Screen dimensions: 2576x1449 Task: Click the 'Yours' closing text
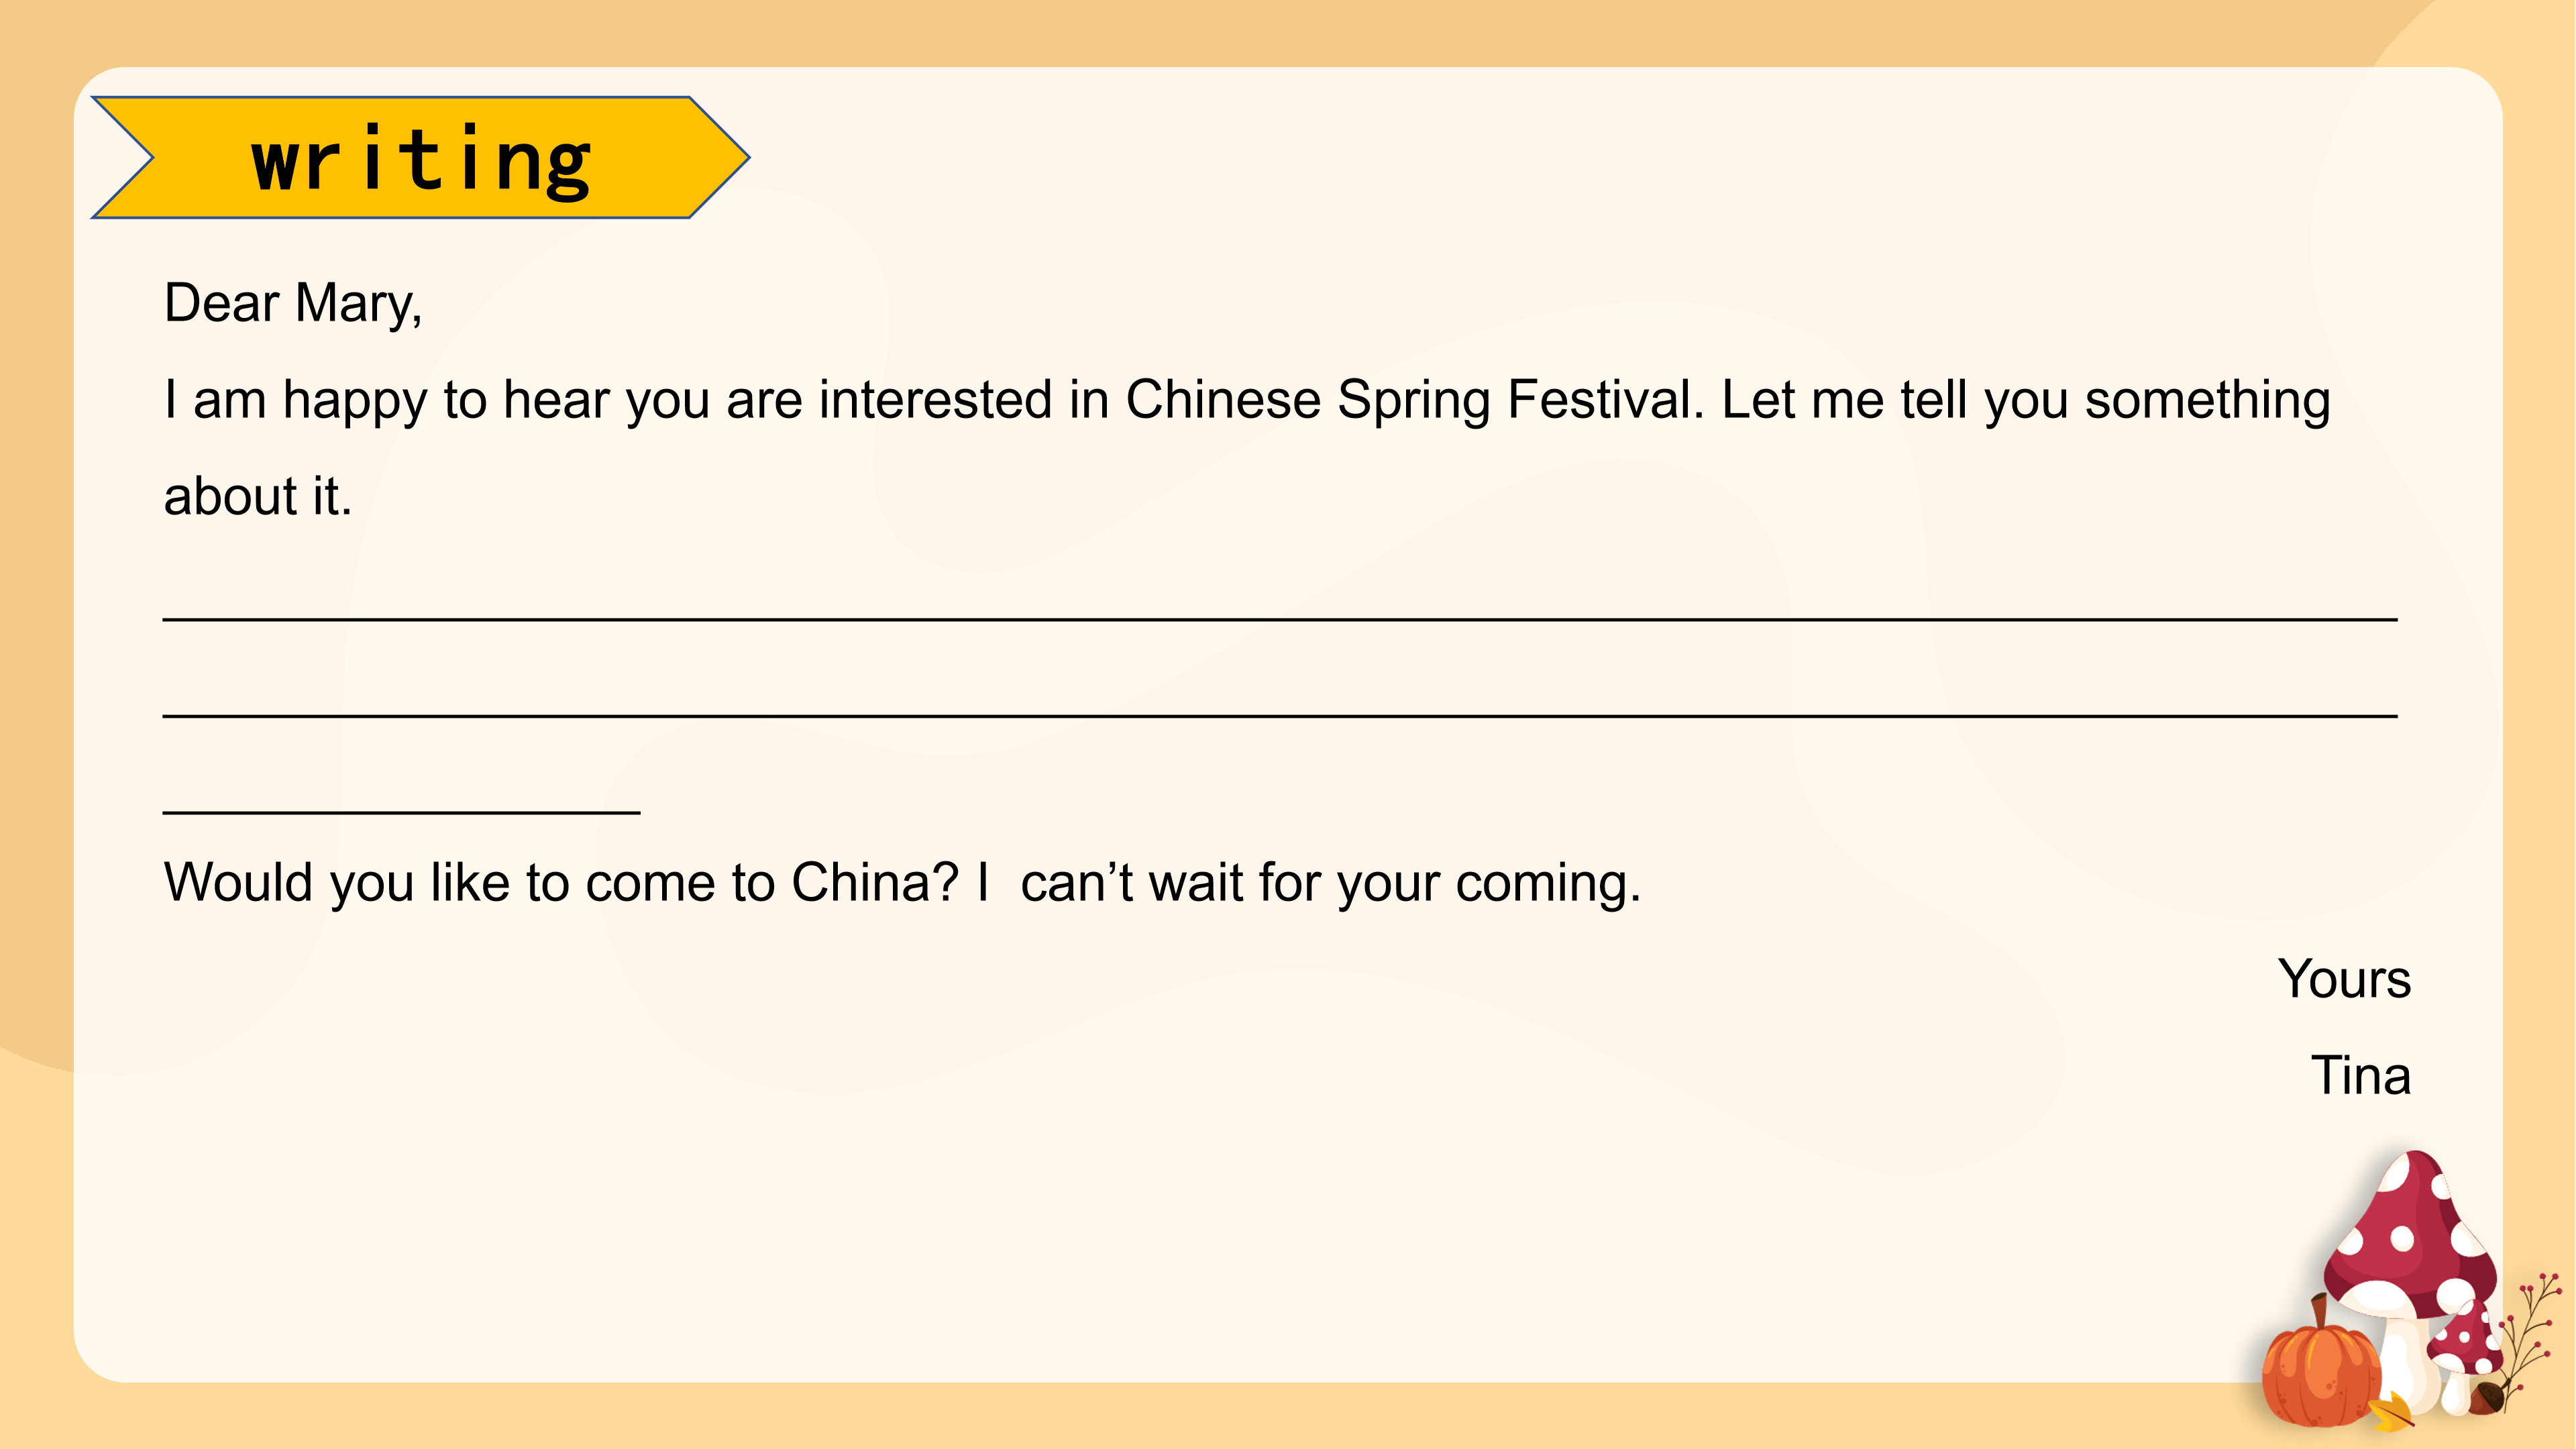pyautogui.click(x=2344, y=979)
